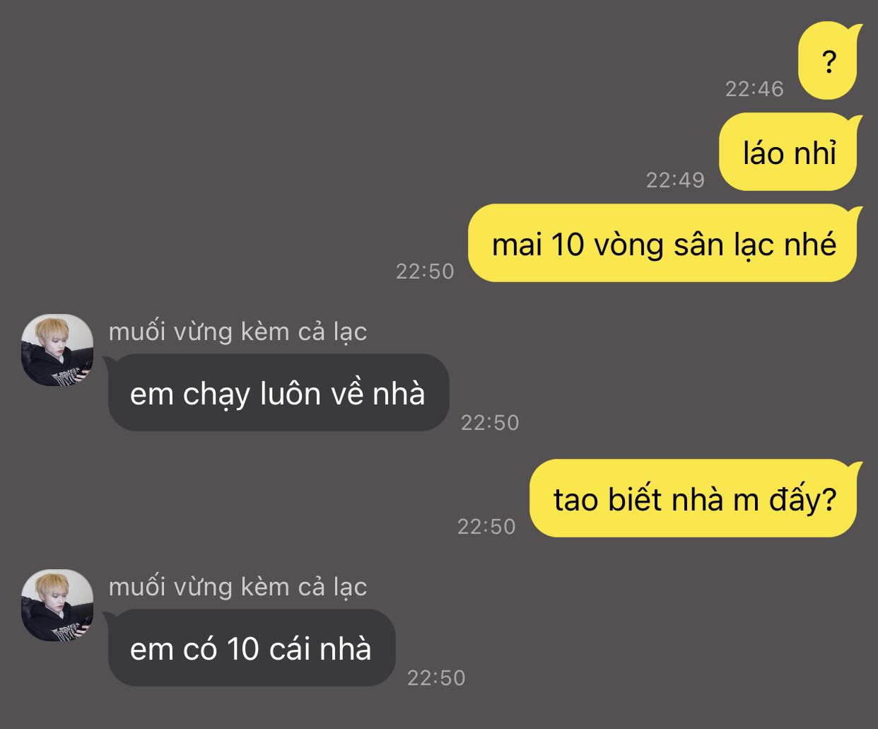
Task: Click timestamp beside "em có 10 cái nhà"
Action: pyautogui.click(x=436, y=677)
